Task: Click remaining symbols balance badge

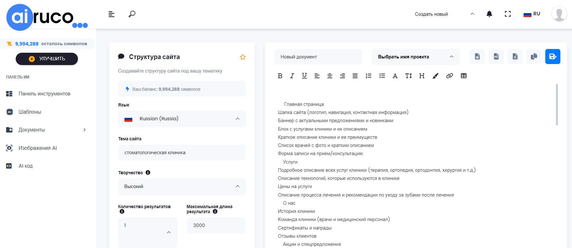Action: coord(47,44)
